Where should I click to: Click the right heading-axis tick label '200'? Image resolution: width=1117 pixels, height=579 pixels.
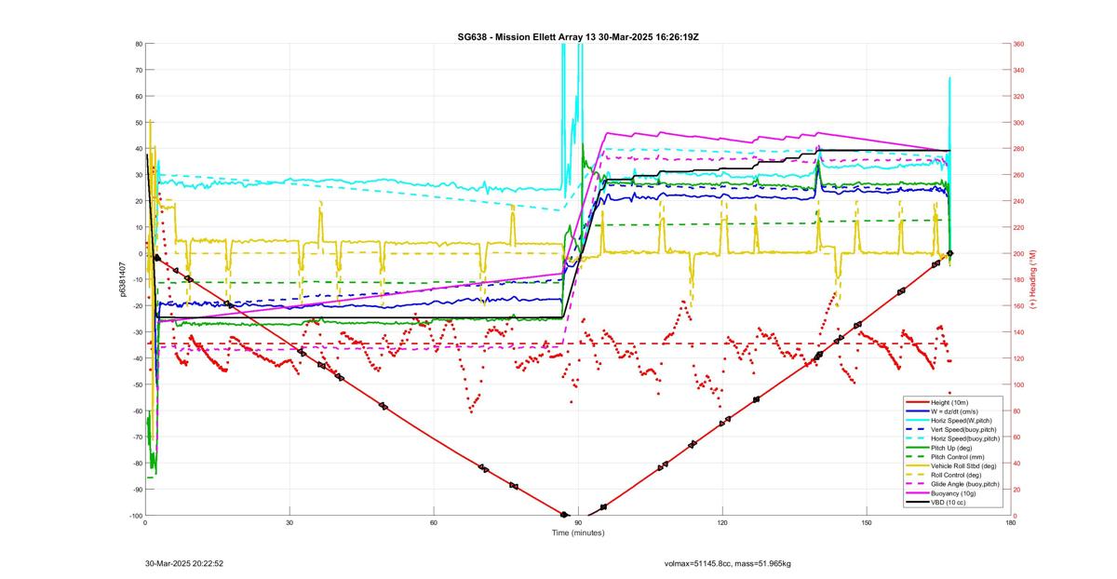[1019, 253]
